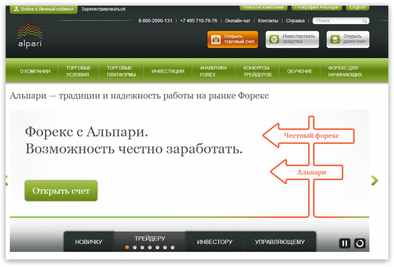Select the seventh slide dot

172,247
